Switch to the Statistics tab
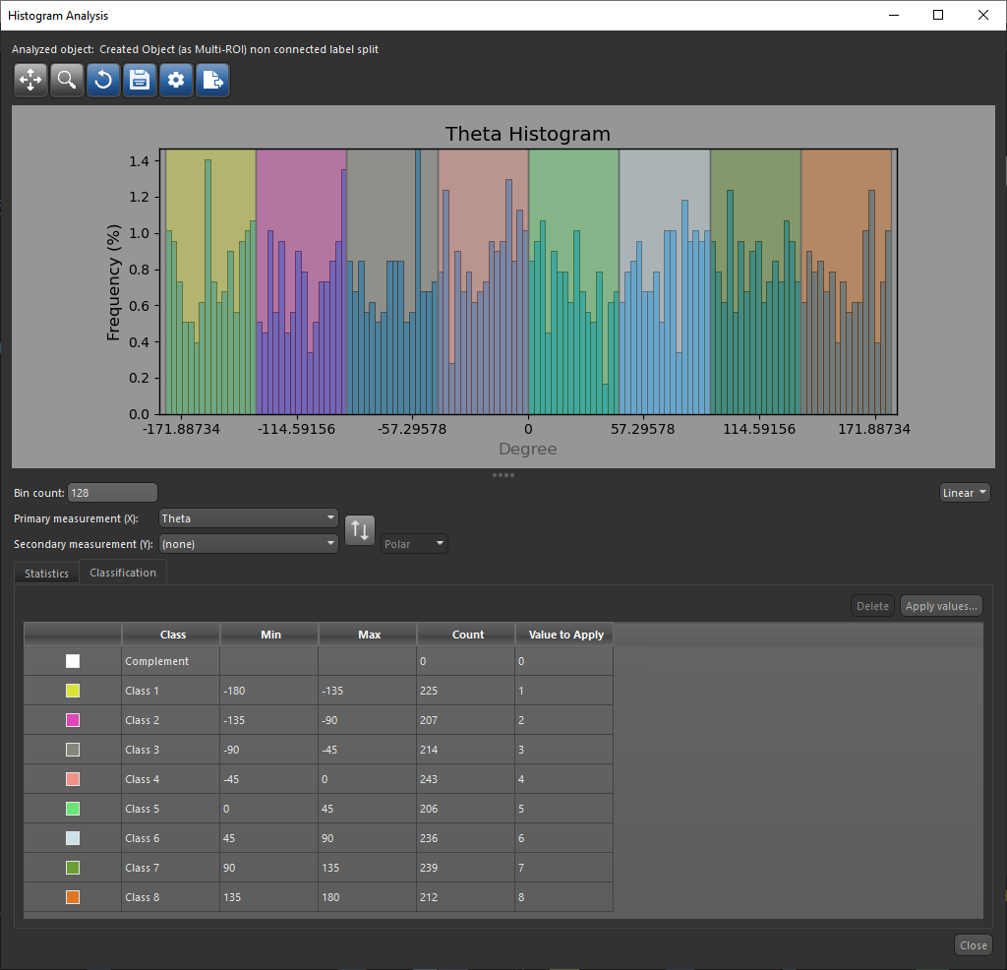The image size is (1007, 970). coord(47,574)
